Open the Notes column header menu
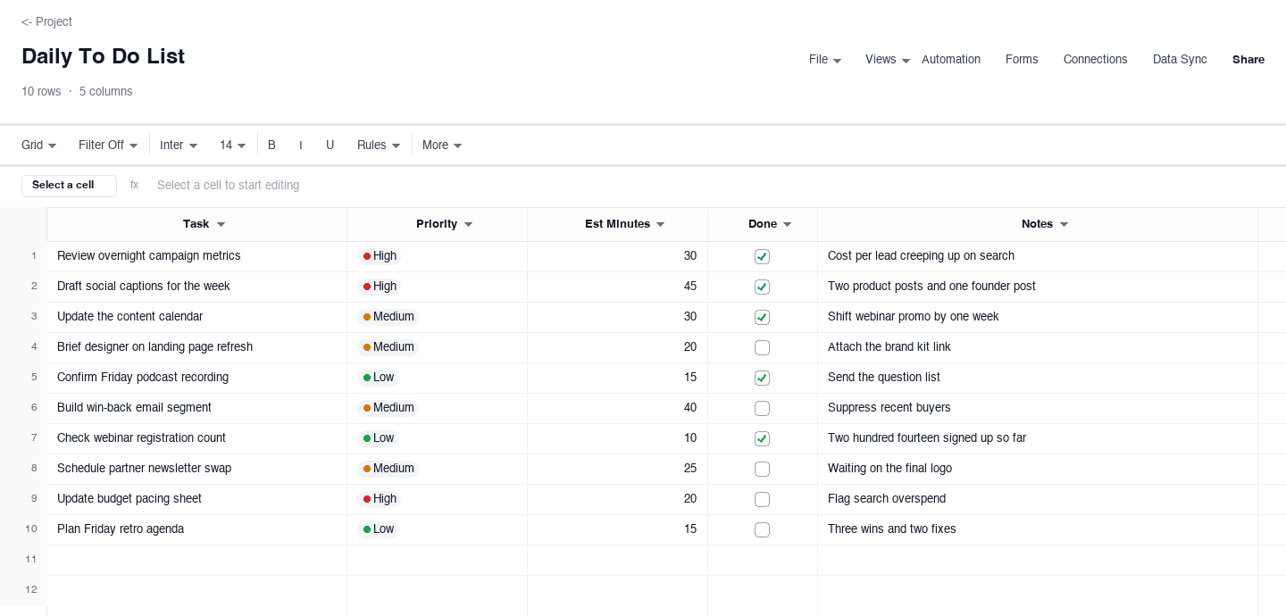Screen dimensions: 1286x616 (x=1064, y=225)
